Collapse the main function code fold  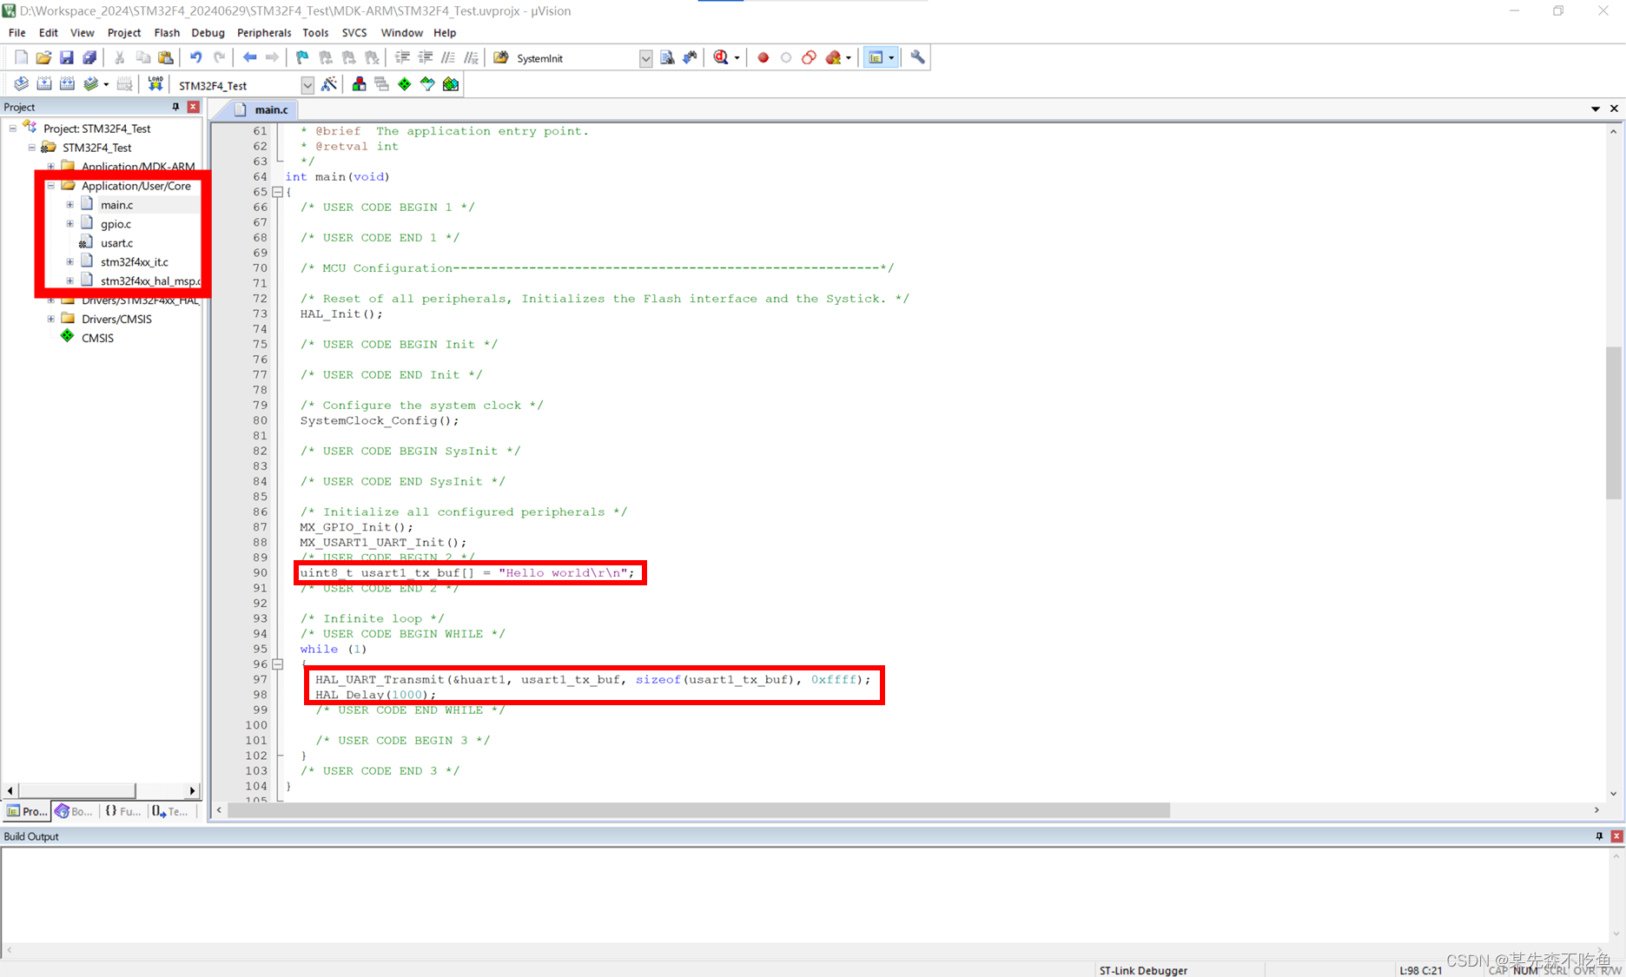[x=278, y=192]
